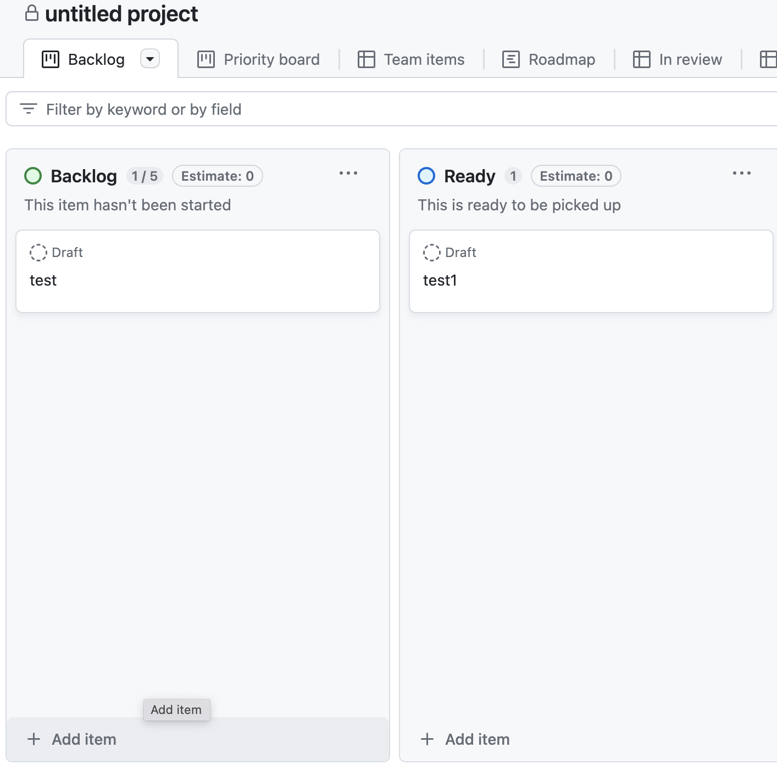Open the Ready column options menu

[x=742, y=174]
